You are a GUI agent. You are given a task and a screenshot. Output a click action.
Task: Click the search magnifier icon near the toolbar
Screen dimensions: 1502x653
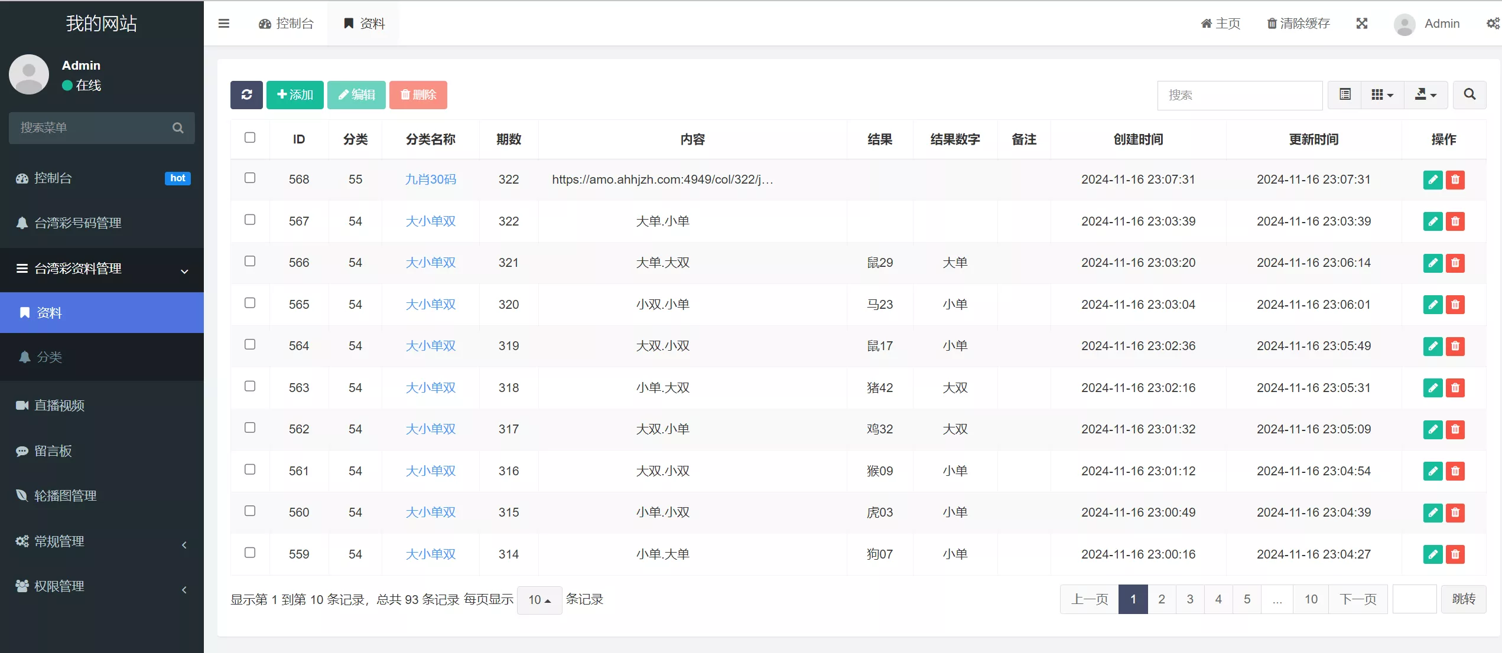[1470, 94]
